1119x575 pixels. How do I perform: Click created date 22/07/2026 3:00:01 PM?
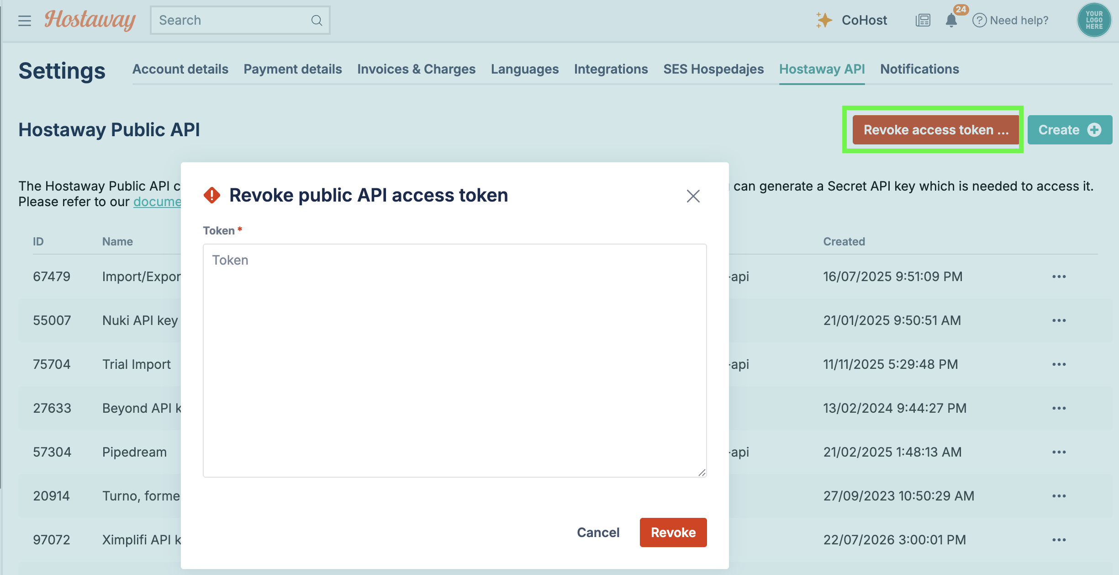click(x=895, y=540)
